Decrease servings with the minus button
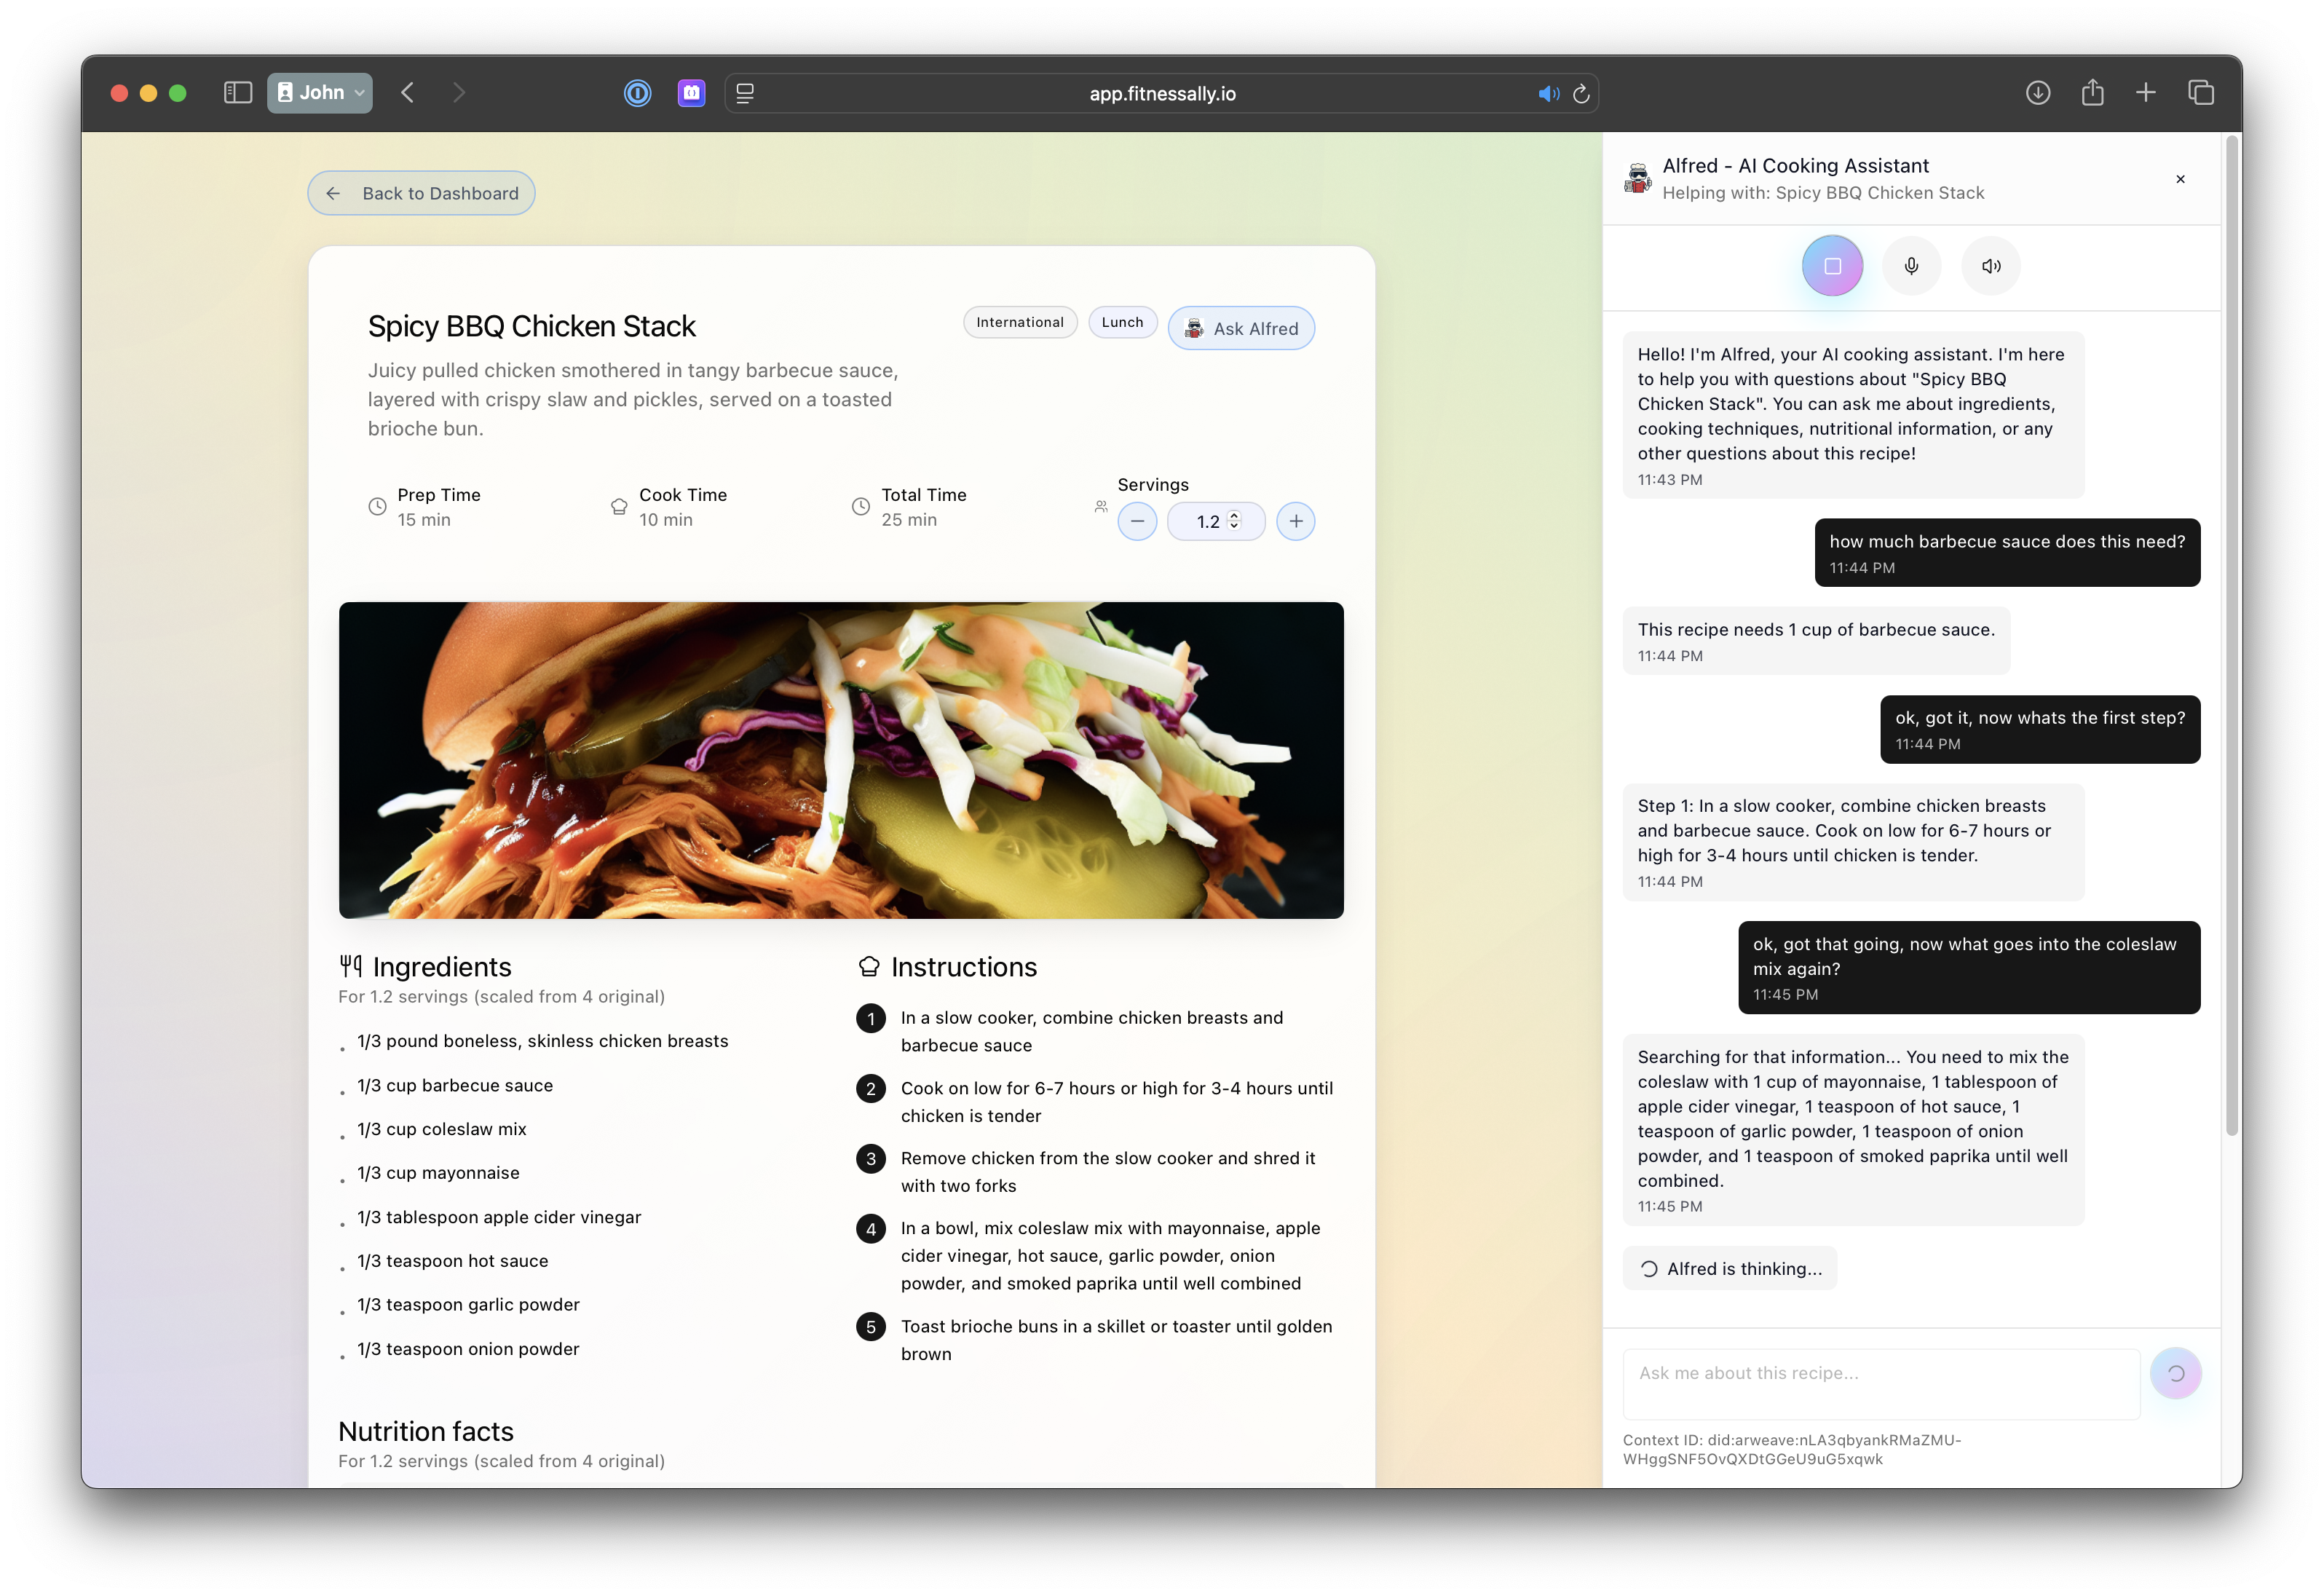The image size is (2324, 1596). point(1137,521)
